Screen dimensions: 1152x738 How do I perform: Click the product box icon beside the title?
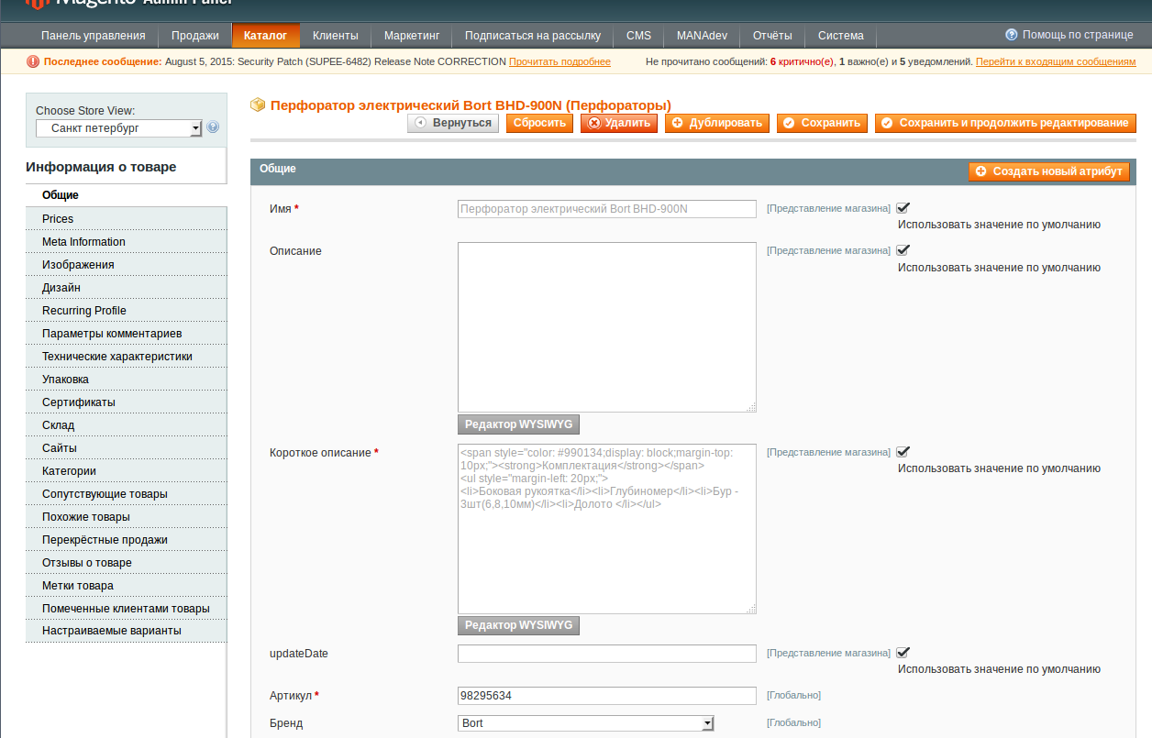pyautogui.click(x=258, y=105)
